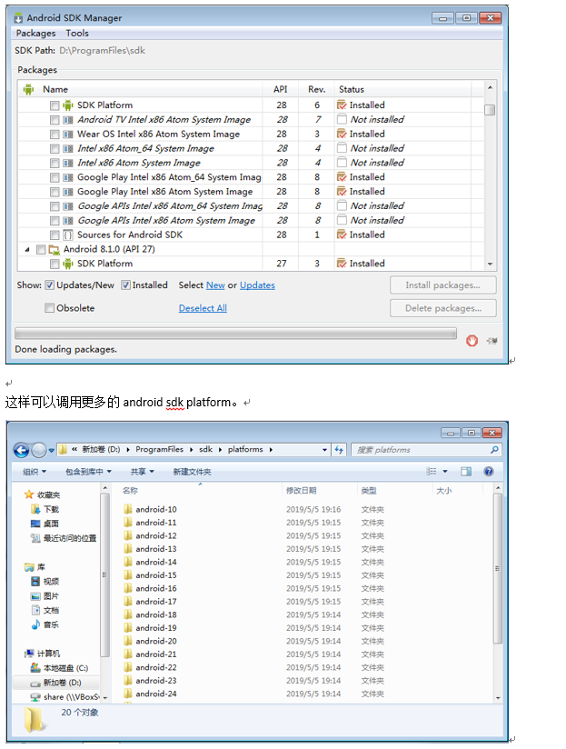
Task: Click the system image icon of Google Play Intel x86 Atom_64 row
Action: click(x=68, y=177)
